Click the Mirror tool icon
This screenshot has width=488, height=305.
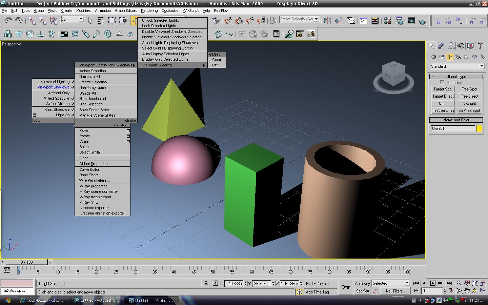327,21
